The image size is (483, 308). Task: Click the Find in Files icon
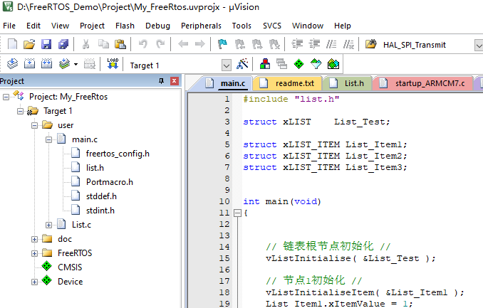click(x=371, y=44)
